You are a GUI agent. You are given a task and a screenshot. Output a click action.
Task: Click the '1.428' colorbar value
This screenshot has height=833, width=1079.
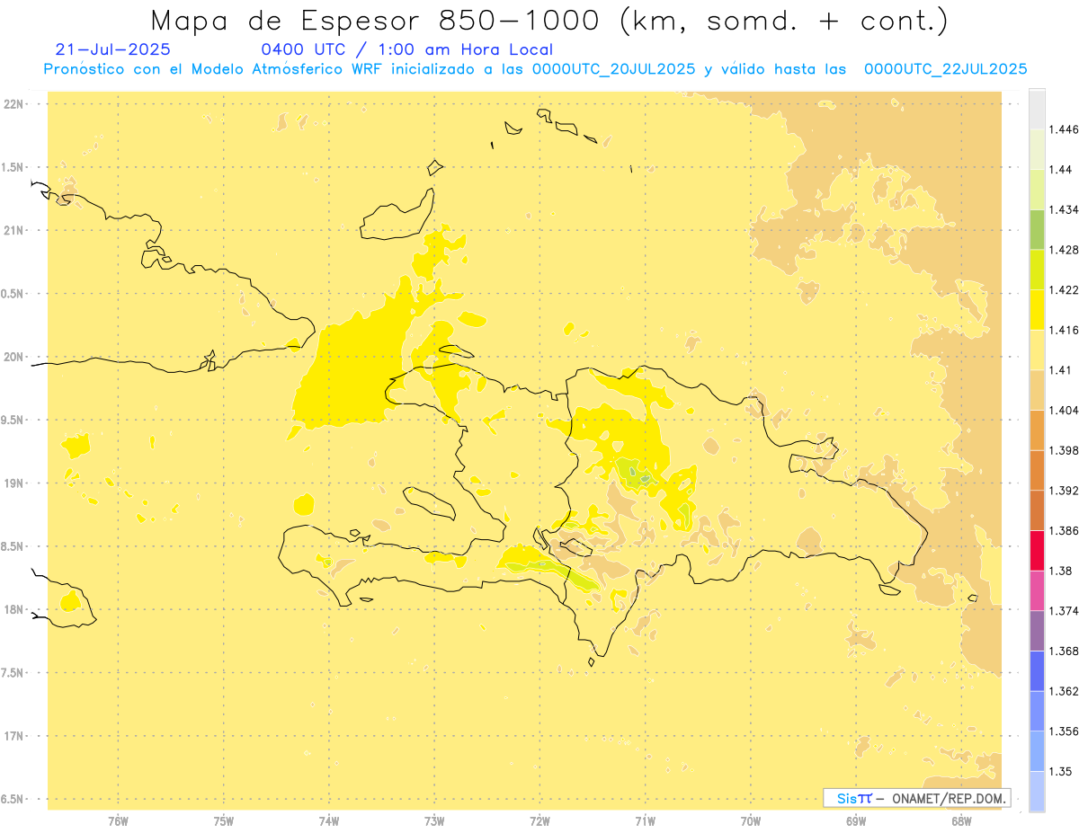[x=1063, y=250]
